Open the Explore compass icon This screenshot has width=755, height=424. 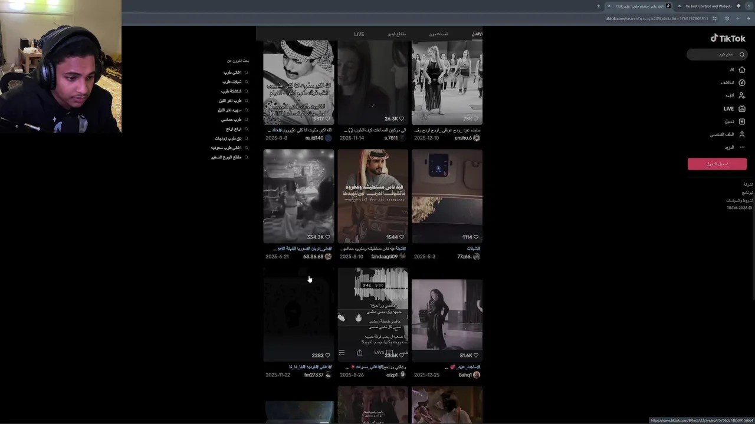pyautogui.click(x=742, y=82)
